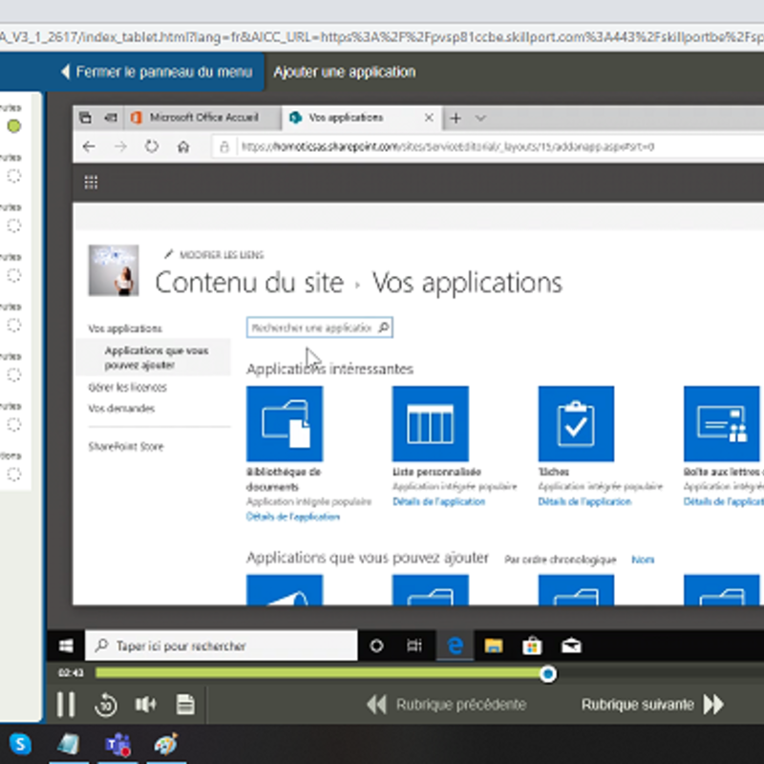Click the search magnifier icon

click(384, 328)
